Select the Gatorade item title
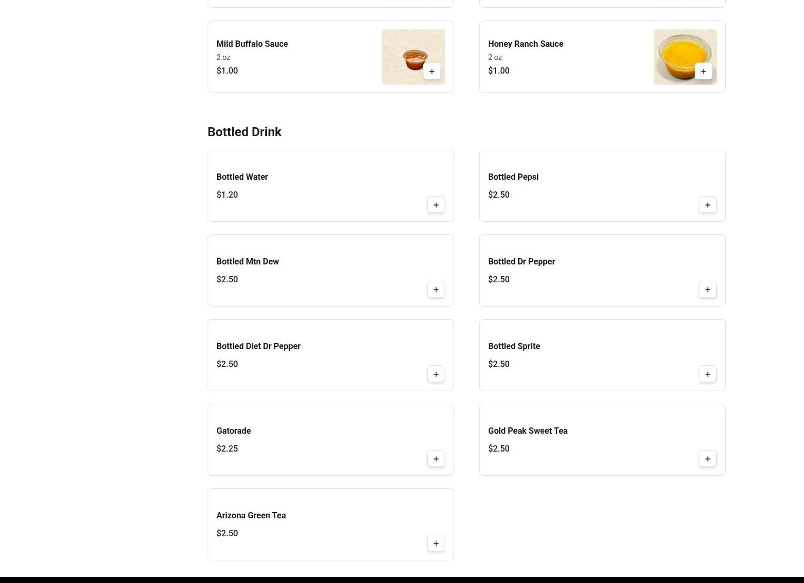The height and width of the screenshot is (583, 804). (234, 431)
